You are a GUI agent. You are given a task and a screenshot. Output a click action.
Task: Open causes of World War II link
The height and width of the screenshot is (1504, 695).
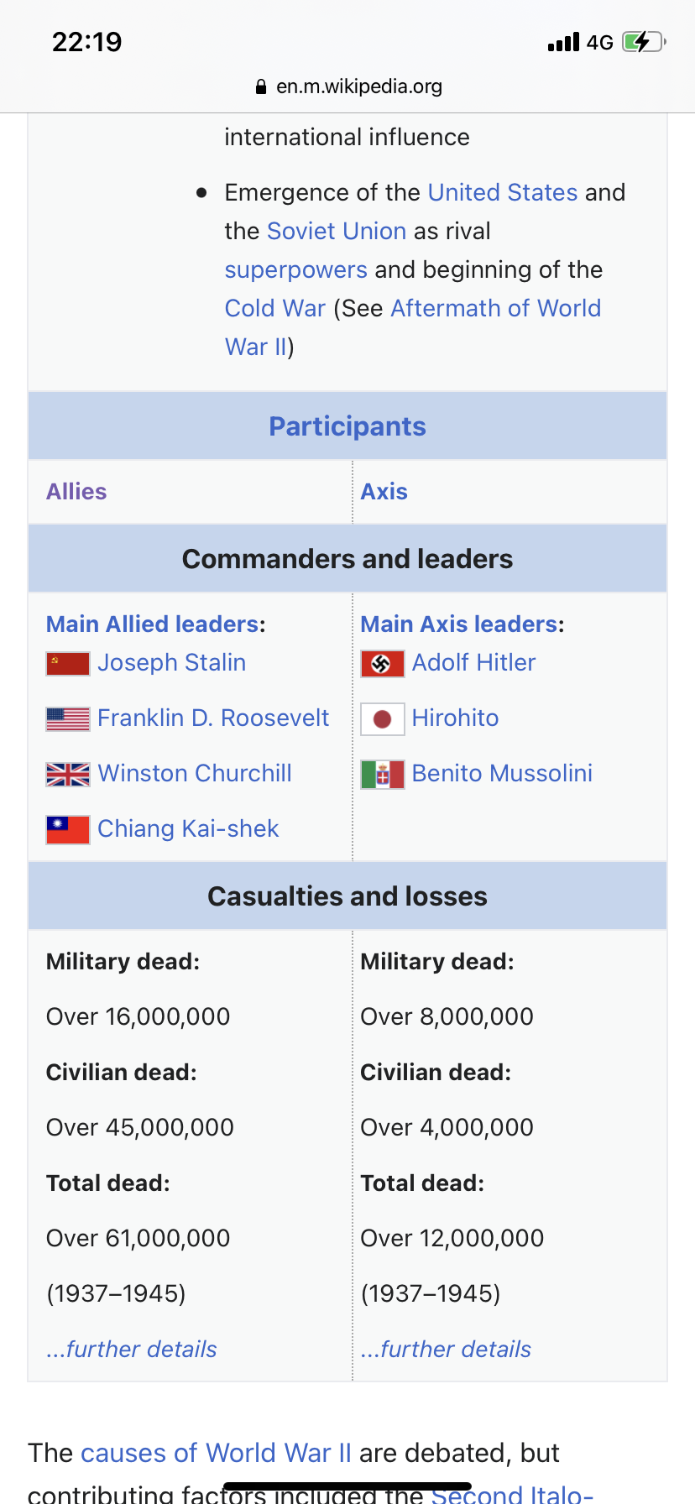pyautogui.click(x=216, y=1453)
